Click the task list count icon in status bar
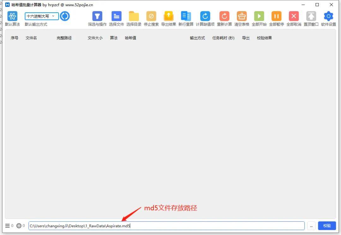Screen dimensions: 341x235 (x=7, y=226)
